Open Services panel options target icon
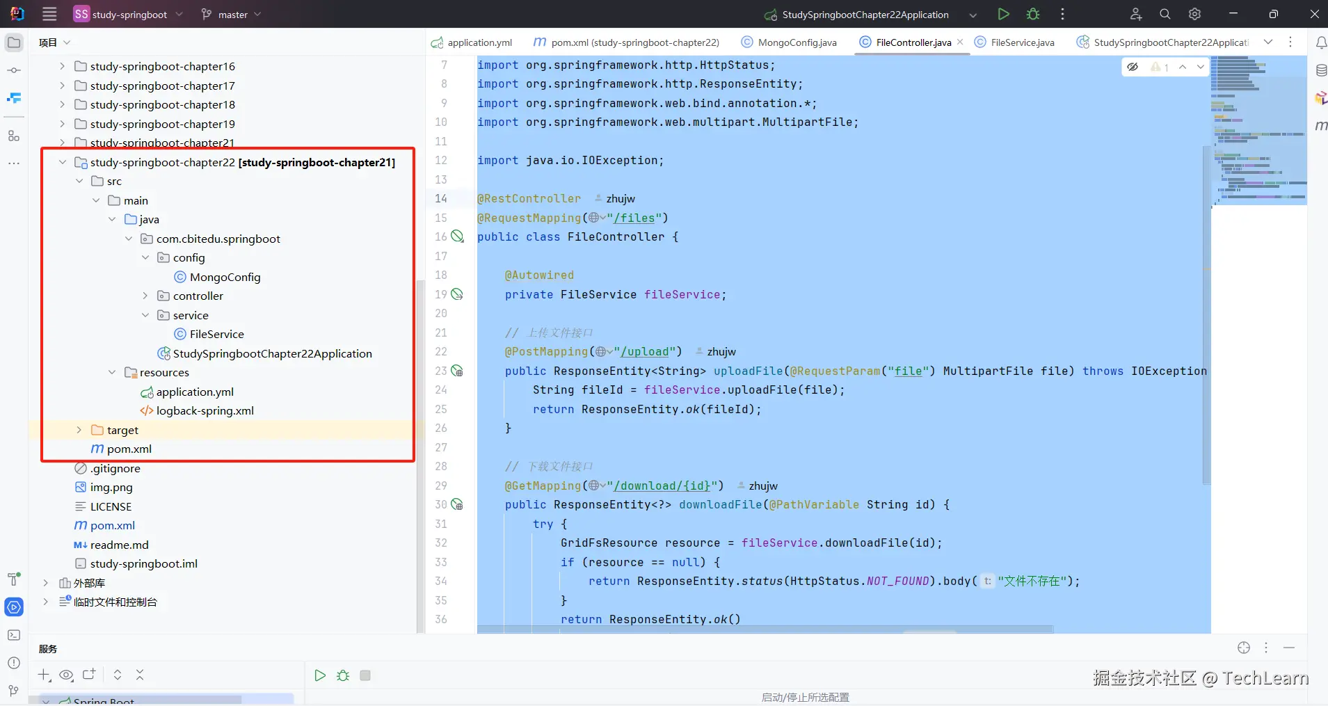Screen dimensions: 1328x706 (1244, 648)
